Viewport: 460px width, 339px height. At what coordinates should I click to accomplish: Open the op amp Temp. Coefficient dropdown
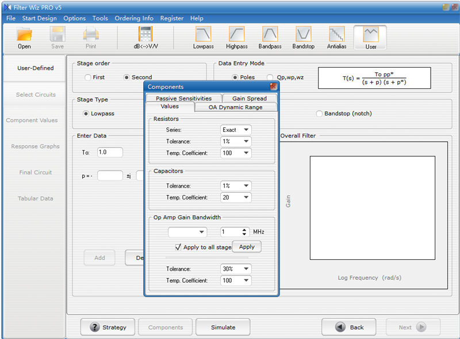click(236, 280)
